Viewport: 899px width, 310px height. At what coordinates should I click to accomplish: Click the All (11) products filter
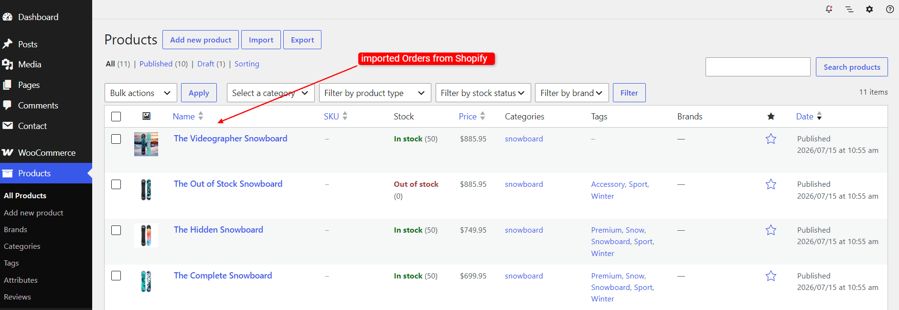click(118, 64)
